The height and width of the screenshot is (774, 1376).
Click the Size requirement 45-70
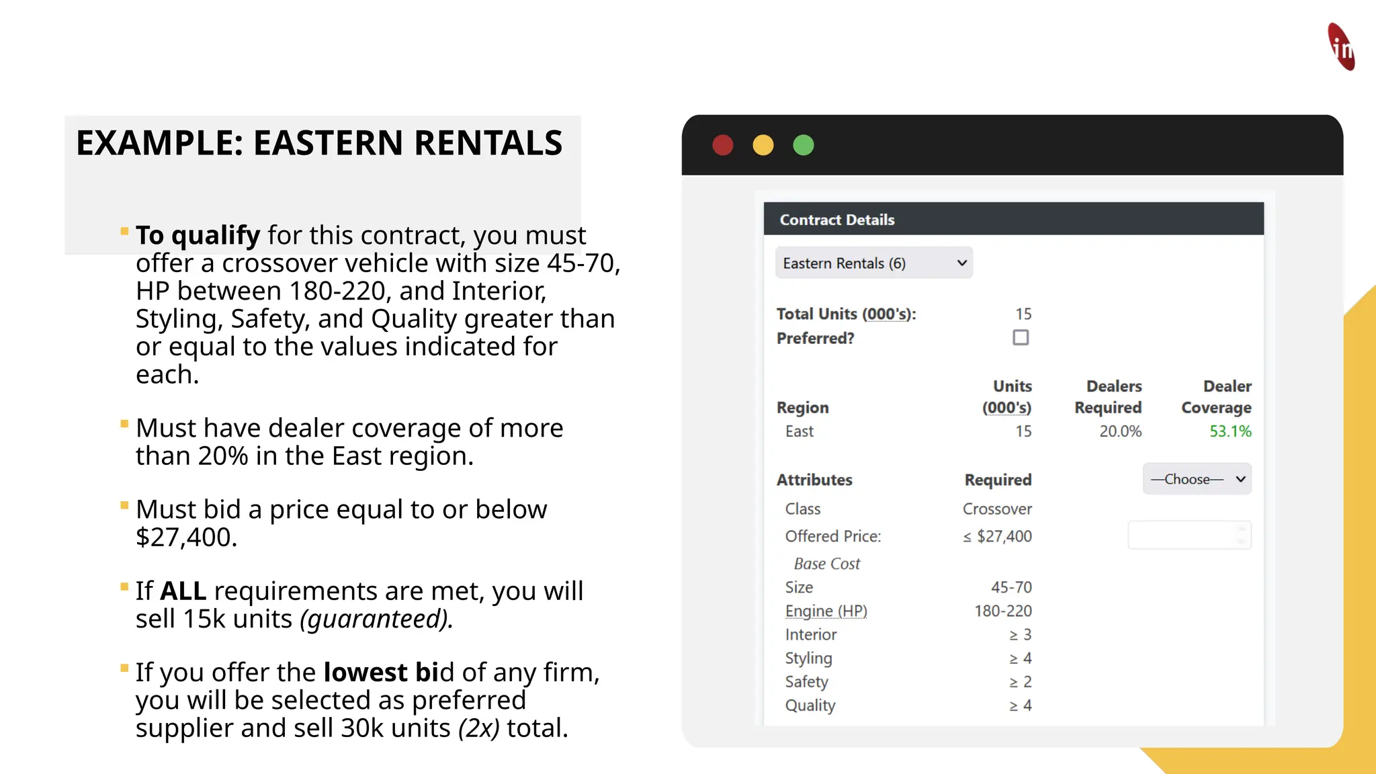coord(1011,587)
